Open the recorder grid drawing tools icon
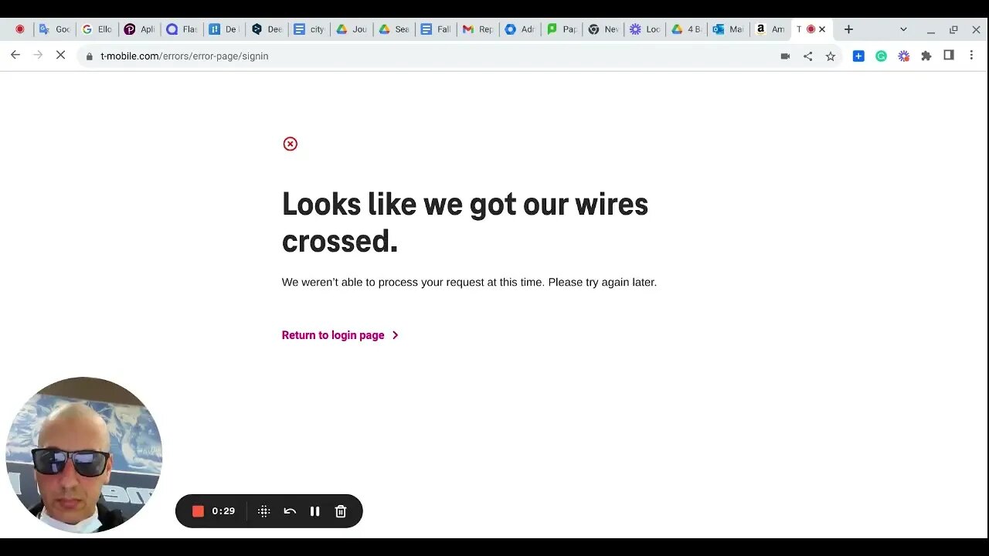This screenshot has height=556, width=989. (263, 511)
